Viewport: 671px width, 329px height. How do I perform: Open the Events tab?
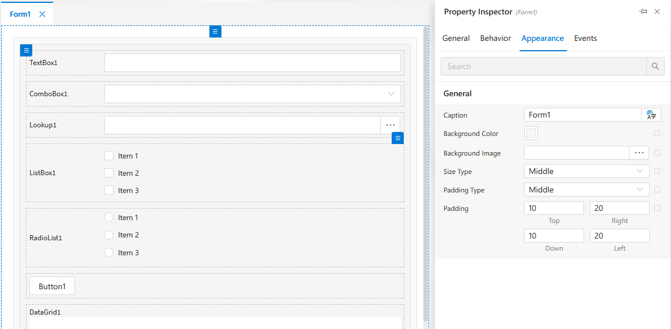click(x=585, y=38)
